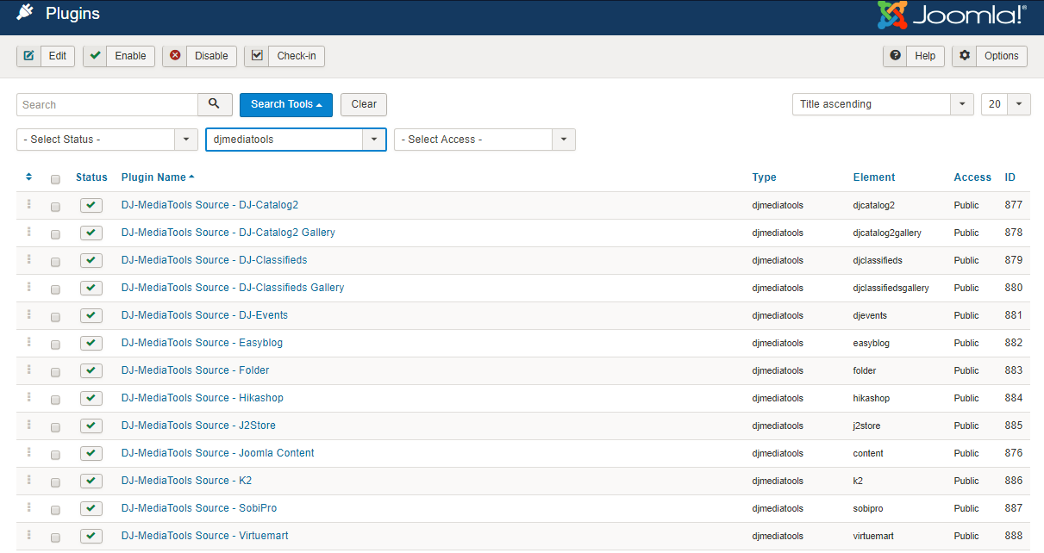
Task: Click the ordering sort arrows column icon
Action: (x=28, y=177)
